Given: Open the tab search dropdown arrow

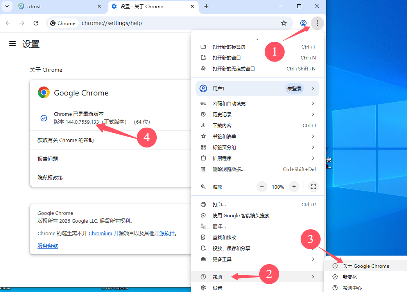Looking at the screenshot, I should coord(7,6).
